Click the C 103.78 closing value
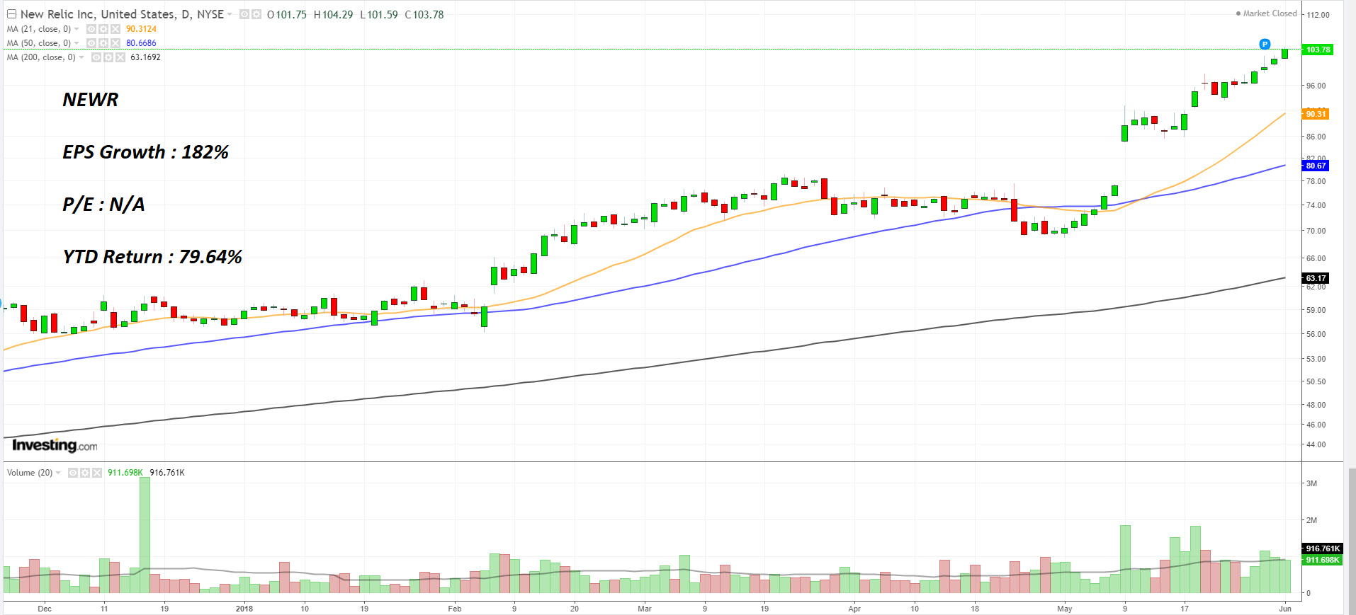 click(x=424, y=15)
